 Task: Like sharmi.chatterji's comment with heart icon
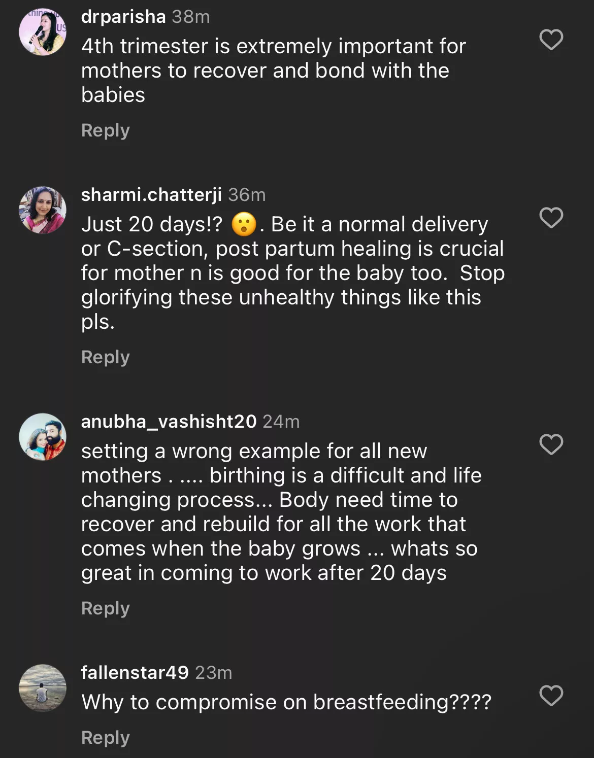[x=551, y=218]
